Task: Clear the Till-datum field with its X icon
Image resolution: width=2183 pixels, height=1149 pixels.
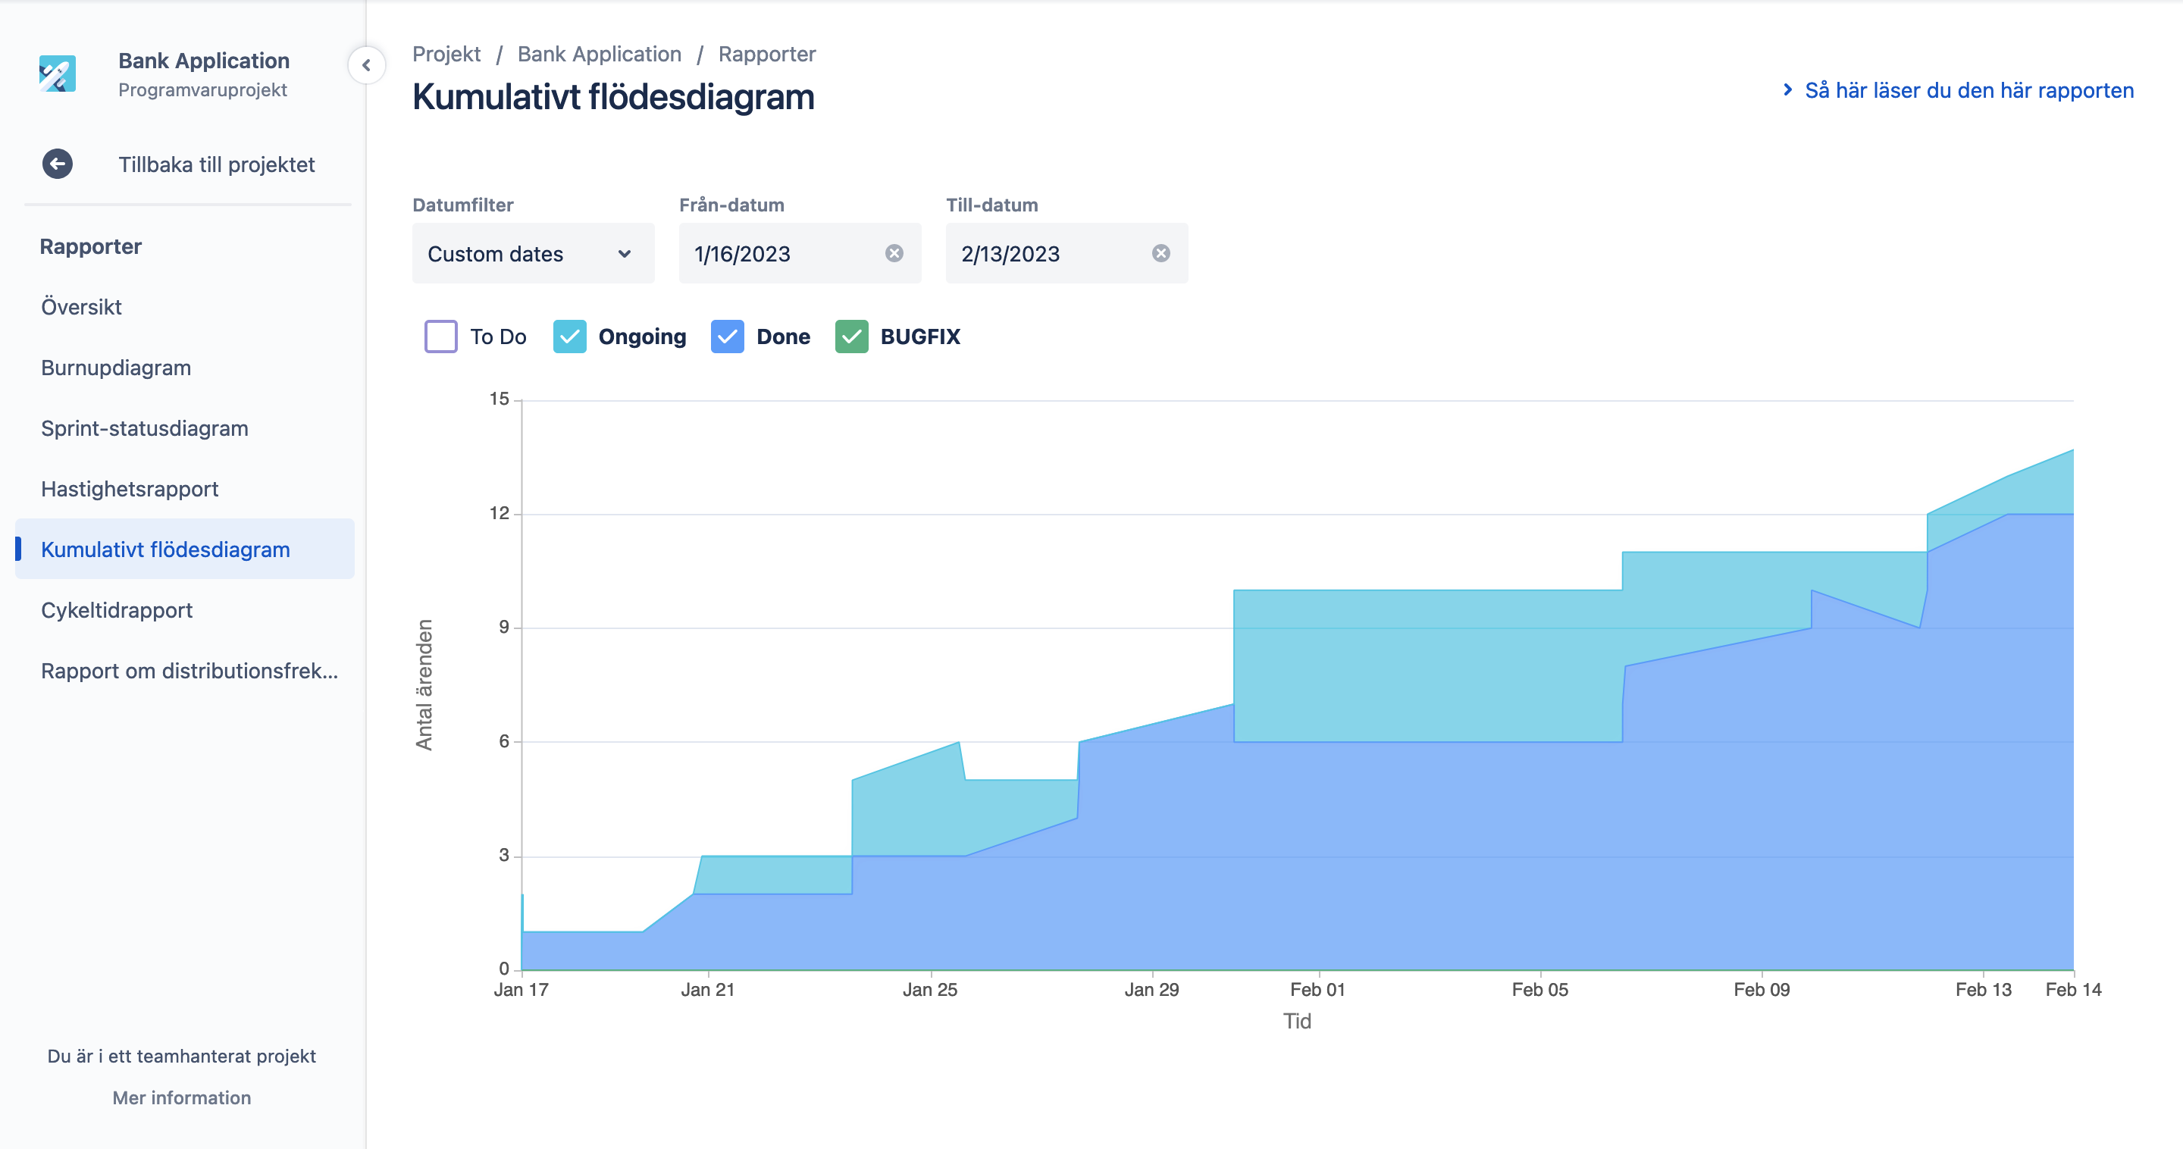Action: click(1161, 253)
